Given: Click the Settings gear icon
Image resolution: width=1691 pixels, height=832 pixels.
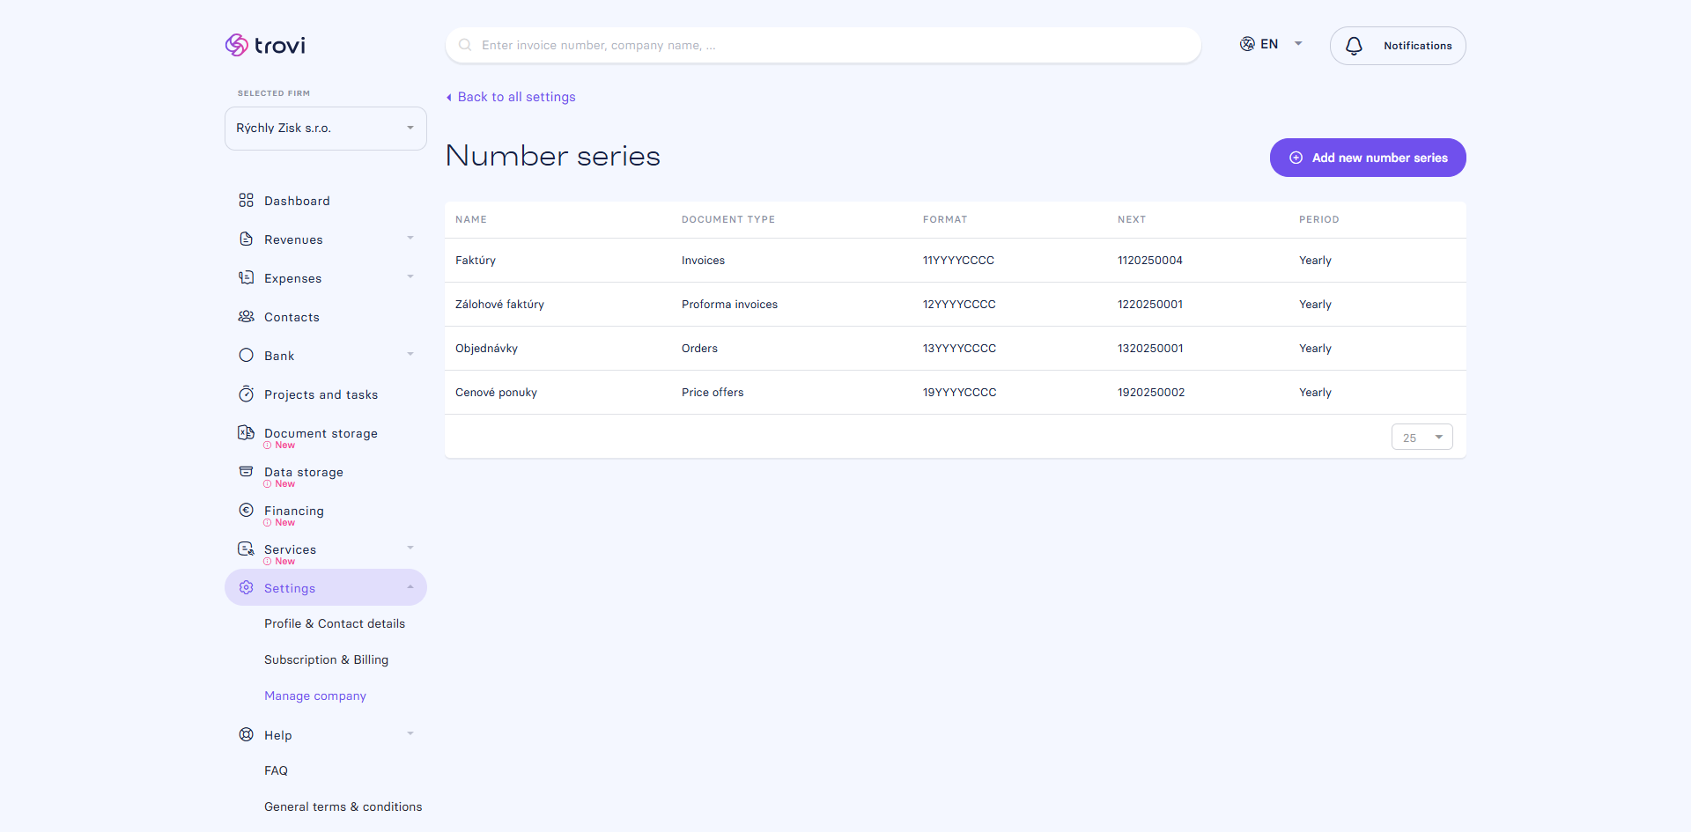Looking at the screenshot, I should coord(246,588).
